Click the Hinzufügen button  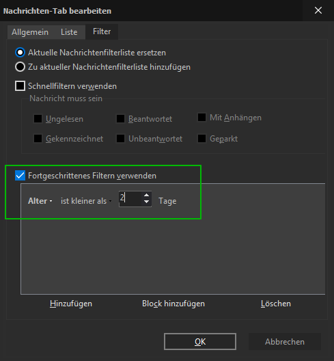click(71, 304)
